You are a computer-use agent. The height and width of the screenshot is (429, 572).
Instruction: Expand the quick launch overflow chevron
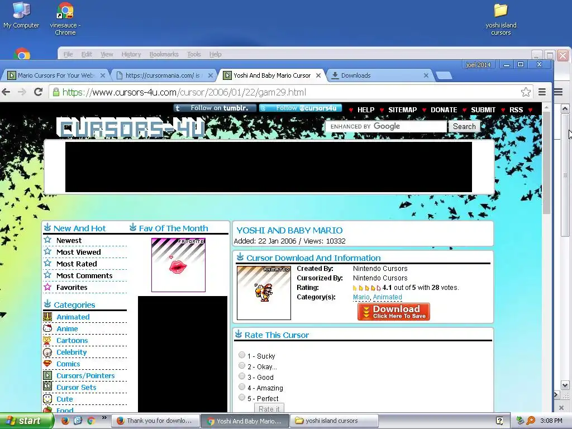pyautogui.click(x=104, y=418)
